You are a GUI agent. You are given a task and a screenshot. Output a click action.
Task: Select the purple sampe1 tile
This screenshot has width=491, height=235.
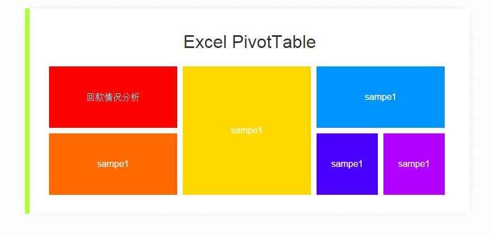click(x=414, y=164)
